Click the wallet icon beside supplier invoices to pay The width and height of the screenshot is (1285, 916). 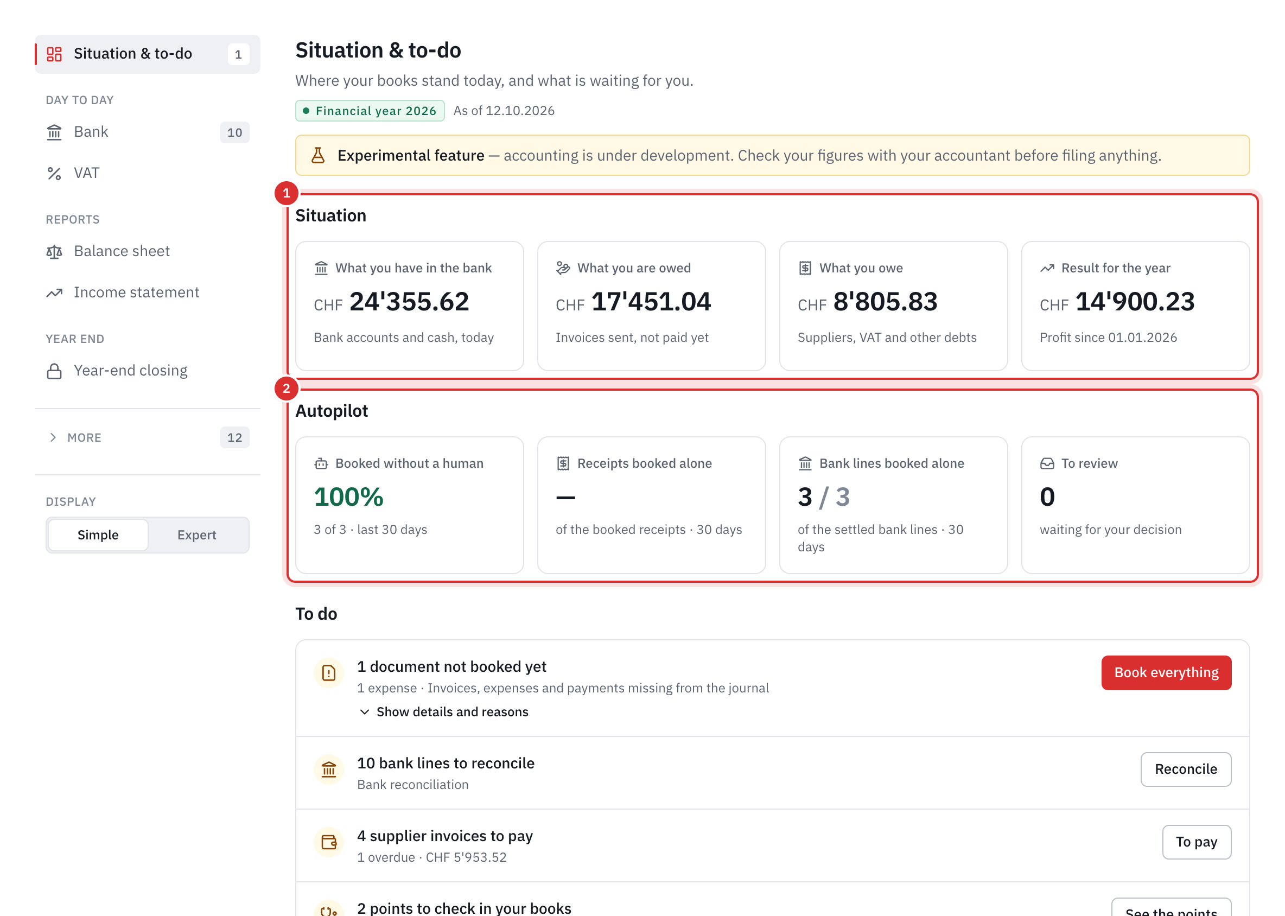pyautogui.click(x=329, y=842)
